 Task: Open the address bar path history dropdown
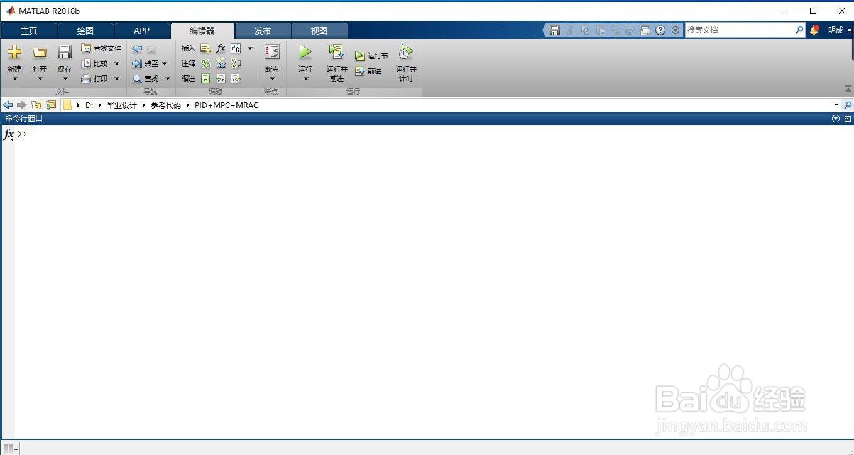click(x=836, y=105)
